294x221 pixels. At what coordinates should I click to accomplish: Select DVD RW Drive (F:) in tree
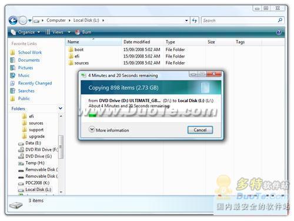pos(42,149)
